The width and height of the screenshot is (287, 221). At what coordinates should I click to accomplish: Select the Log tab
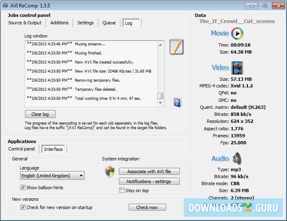(131, 23)
